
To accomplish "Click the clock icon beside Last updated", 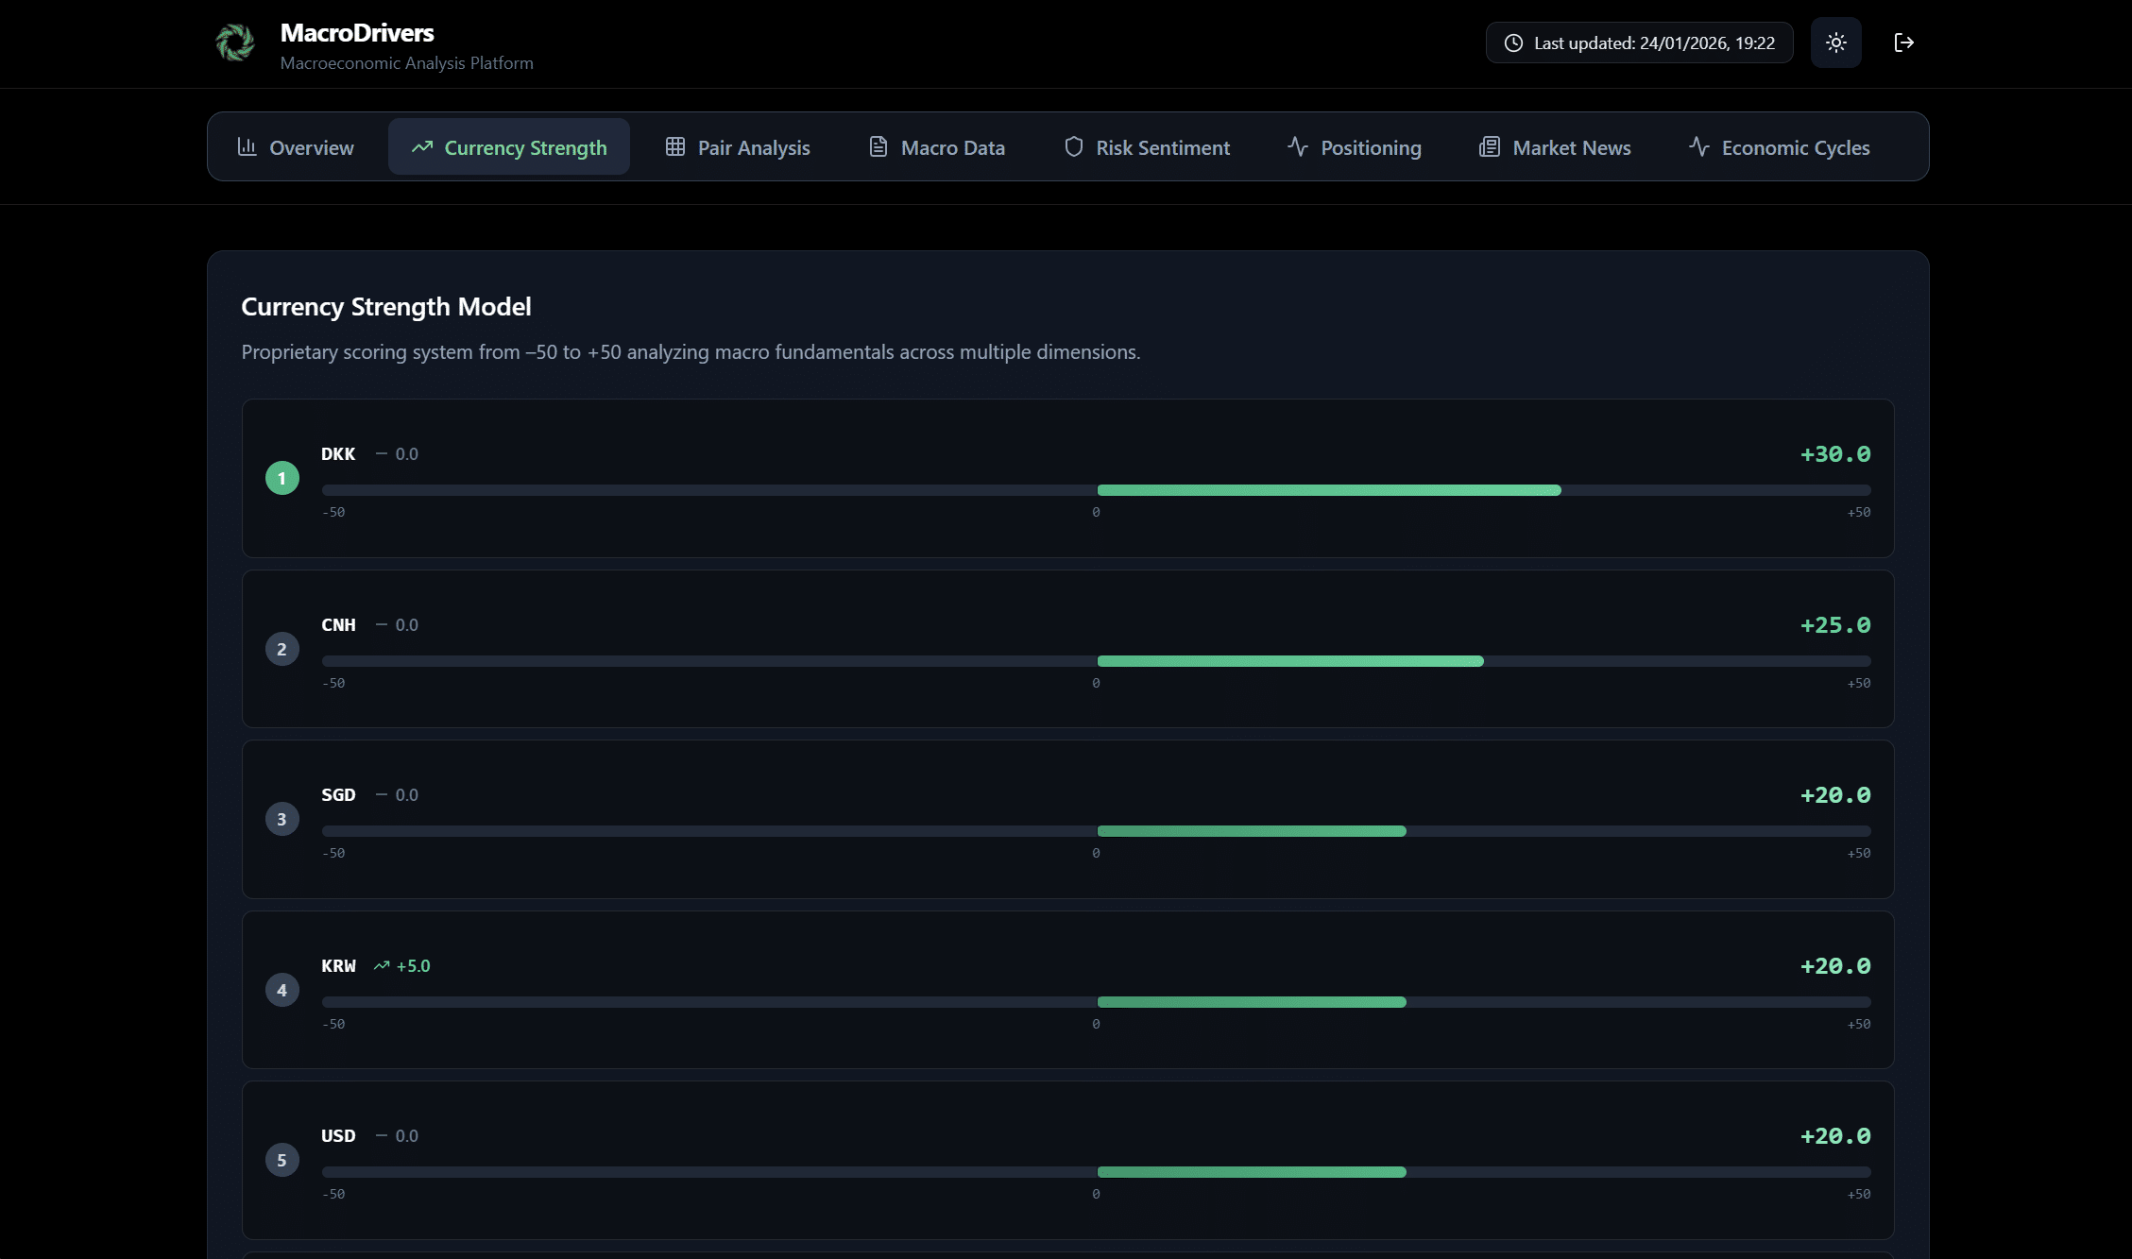I will pyautogui.click(x=1513, y=43).
